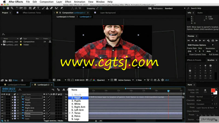Image resolution: width=219 pixels, height=123 pixels.
Task: Switch to Effects & Presets tab
Action: pos(194,60)
